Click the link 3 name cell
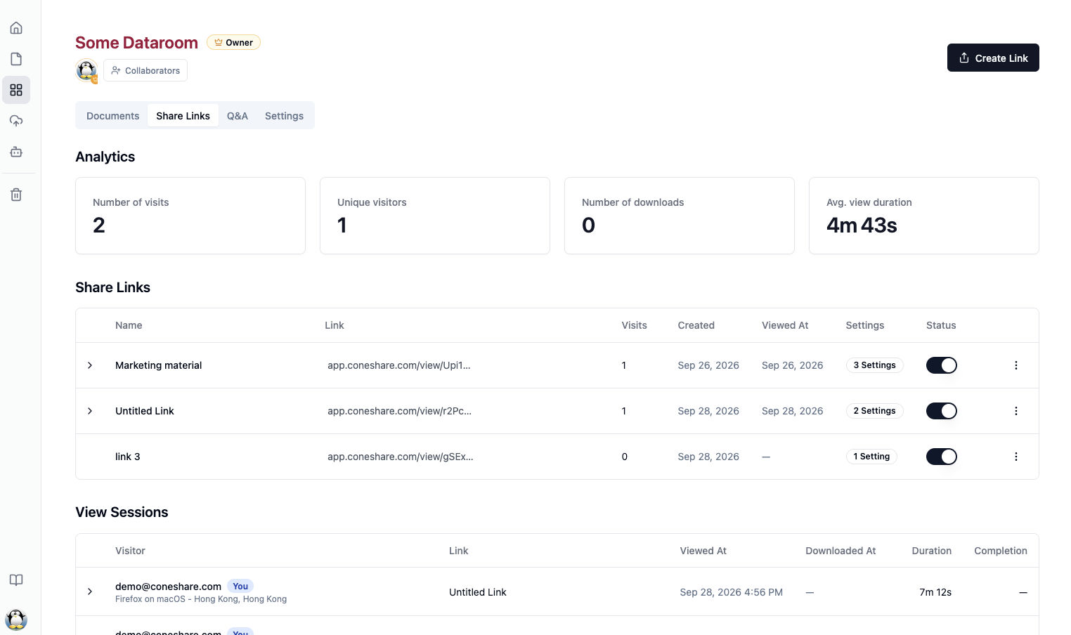1071x635 pixels. (x=127, y=457)
